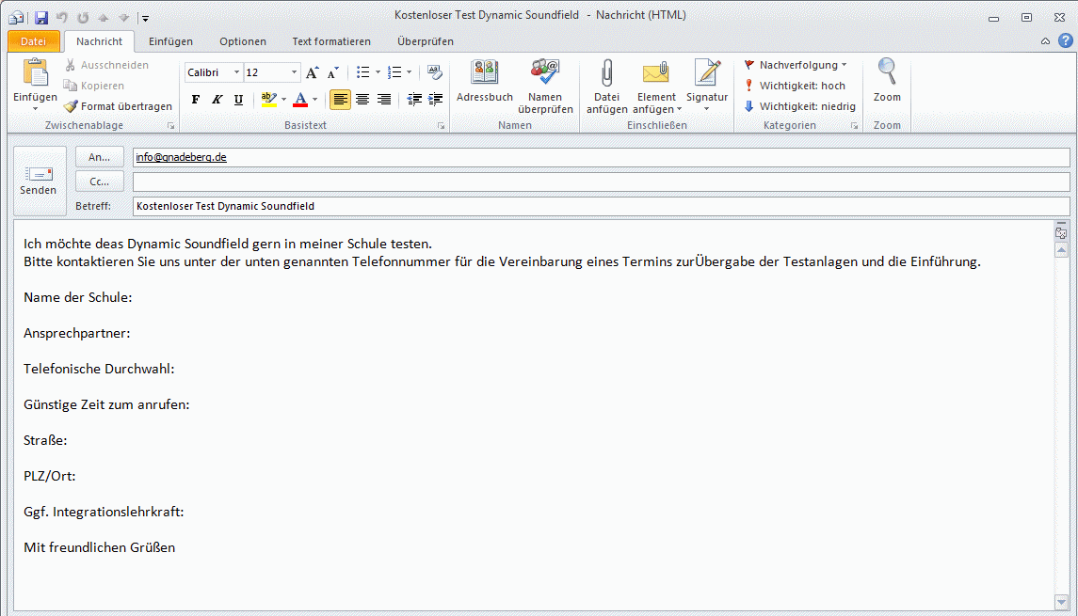Click Format übertragen paintbrush
The image size is (1078, 616).
(x=118, y=105)
